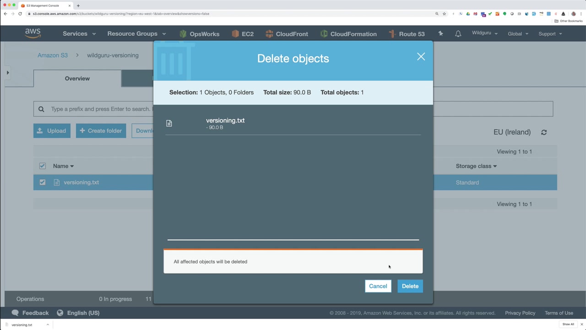Open the EC2 shortcut
This screenshot has width=586, height=330.
point(243,34)
